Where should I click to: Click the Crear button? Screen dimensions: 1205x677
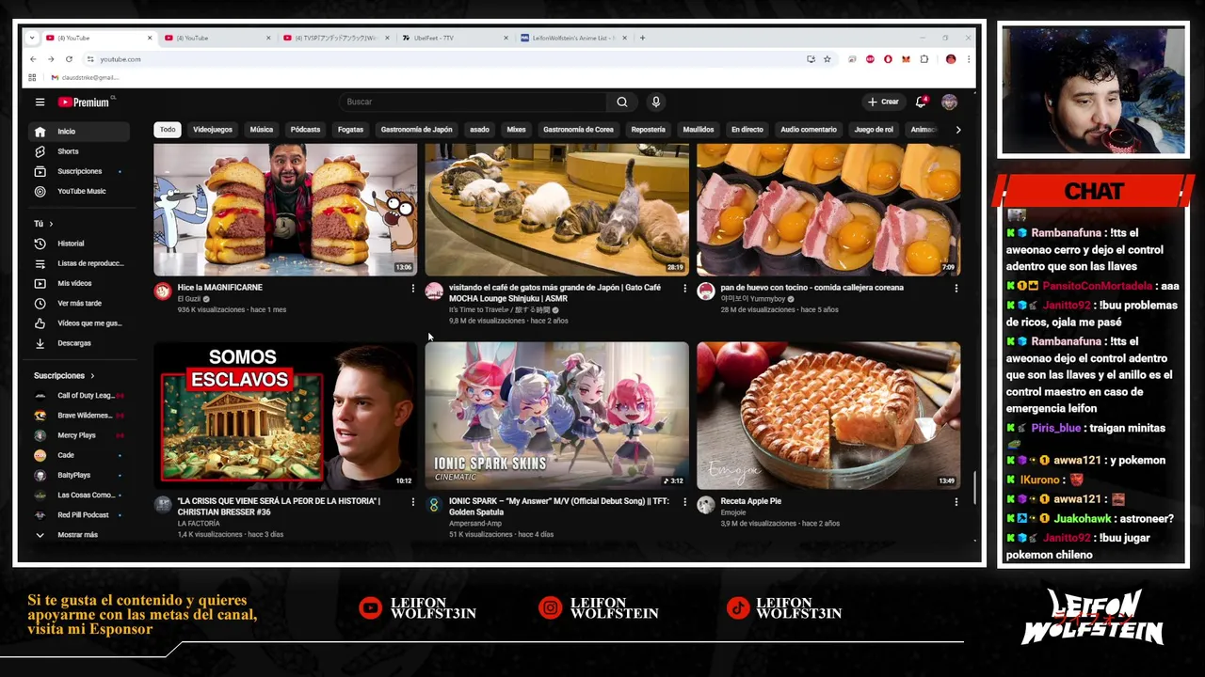click(883, 102)
